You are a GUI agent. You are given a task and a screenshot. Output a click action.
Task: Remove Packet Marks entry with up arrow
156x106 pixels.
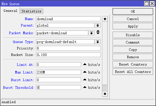98,31
